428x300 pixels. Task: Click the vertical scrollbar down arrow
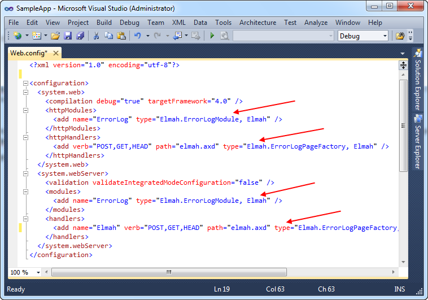click(x=403, y=262)
